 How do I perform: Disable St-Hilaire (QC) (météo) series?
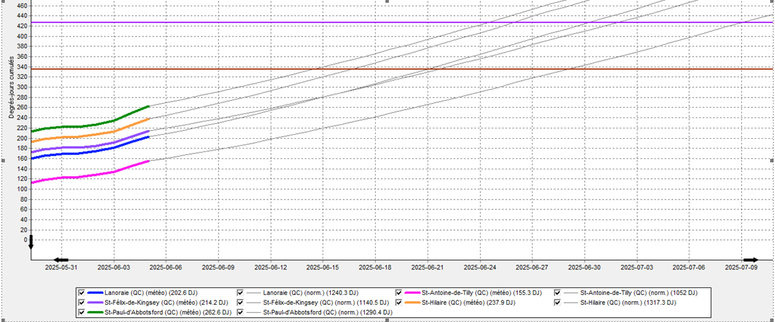(399, 303)
